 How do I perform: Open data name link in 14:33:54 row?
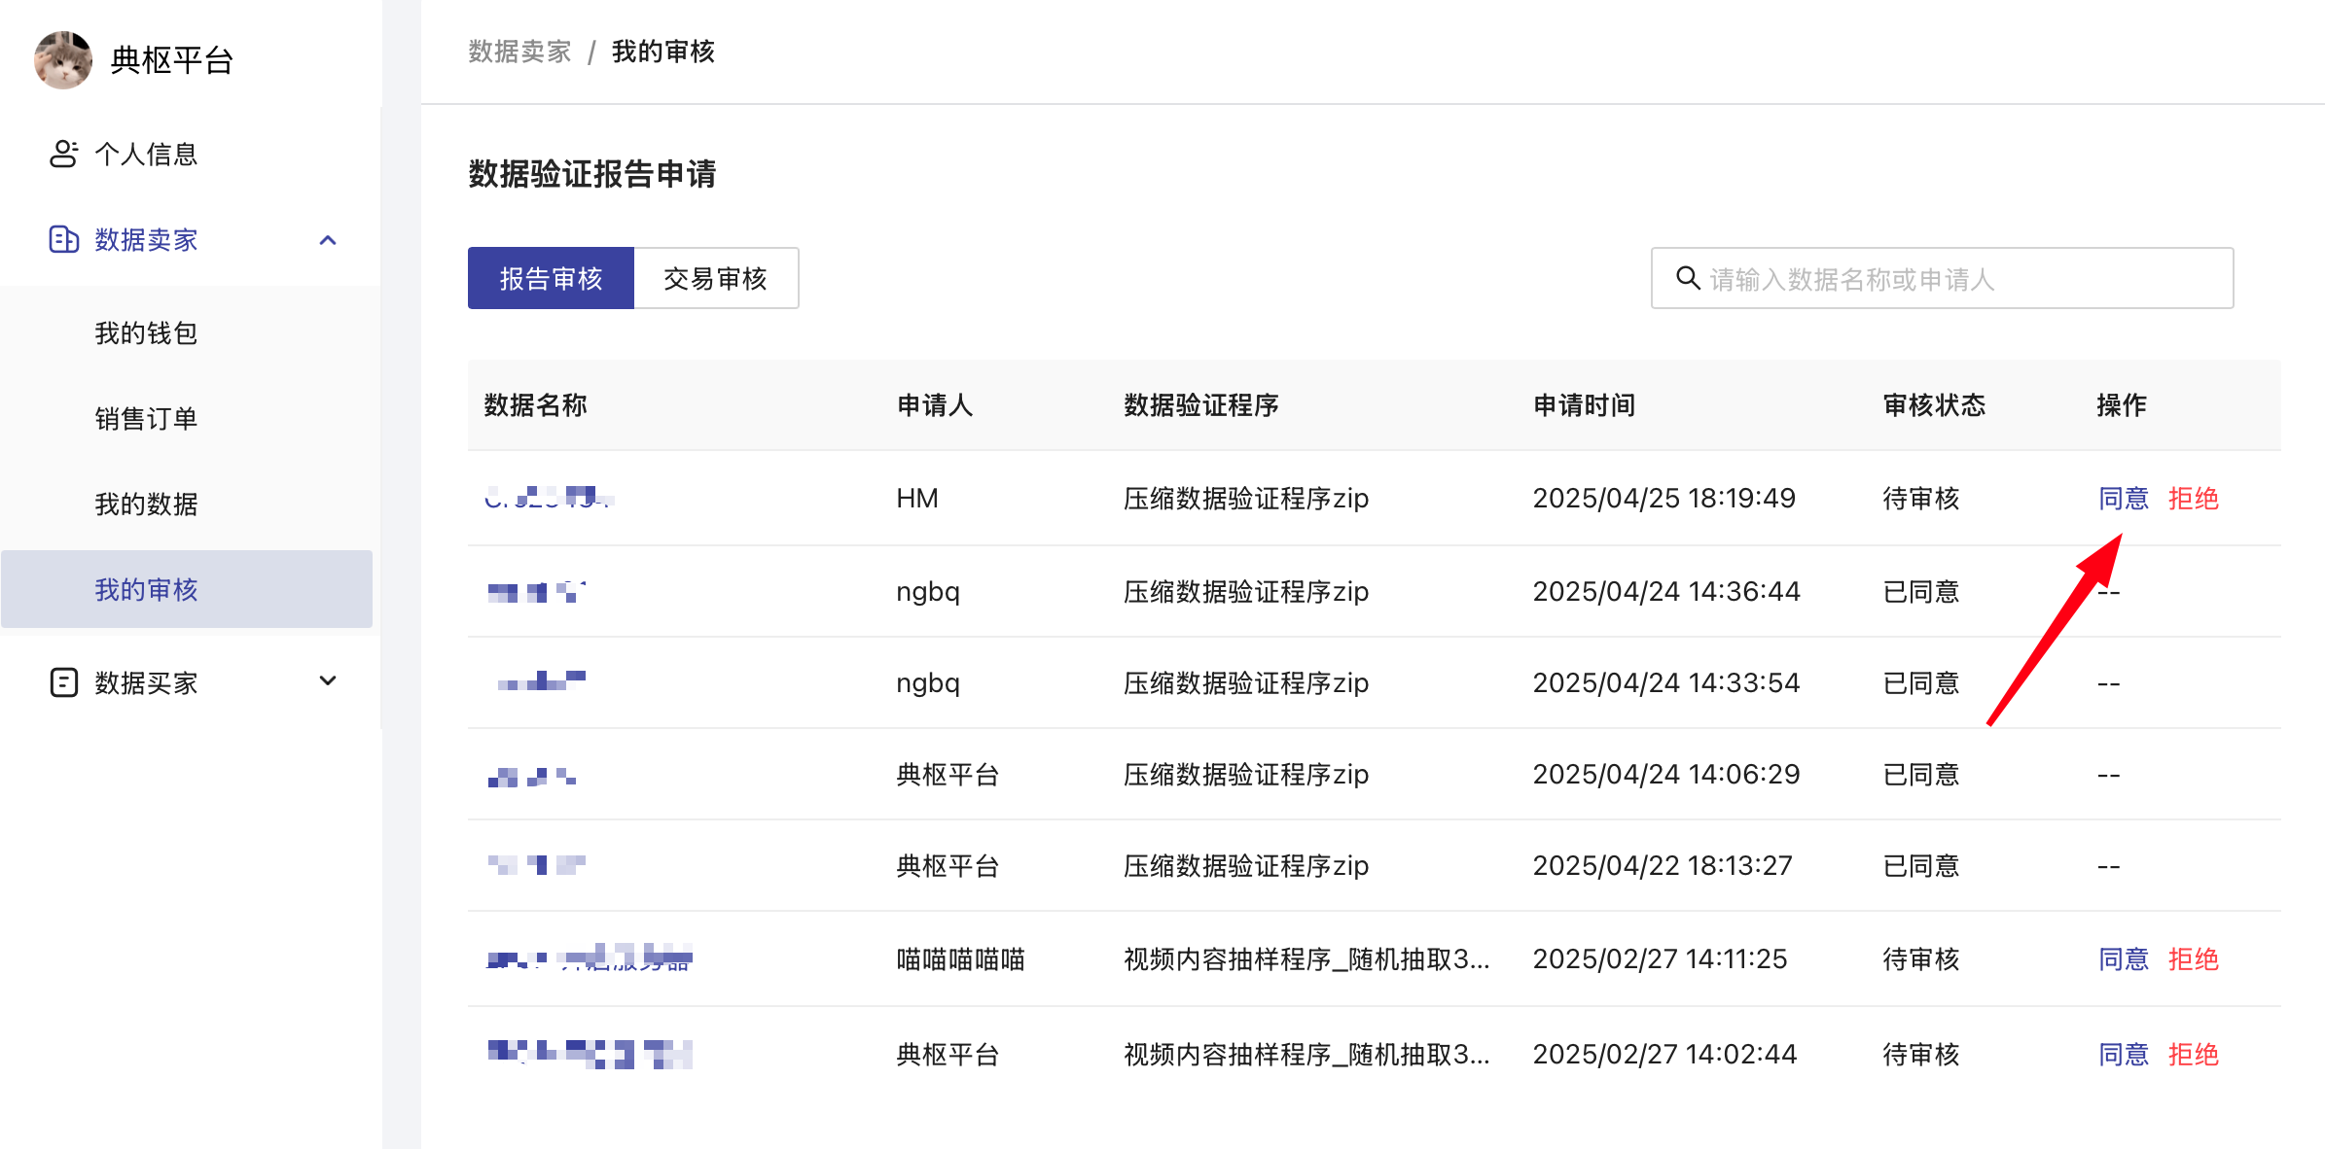coord(541,680)
